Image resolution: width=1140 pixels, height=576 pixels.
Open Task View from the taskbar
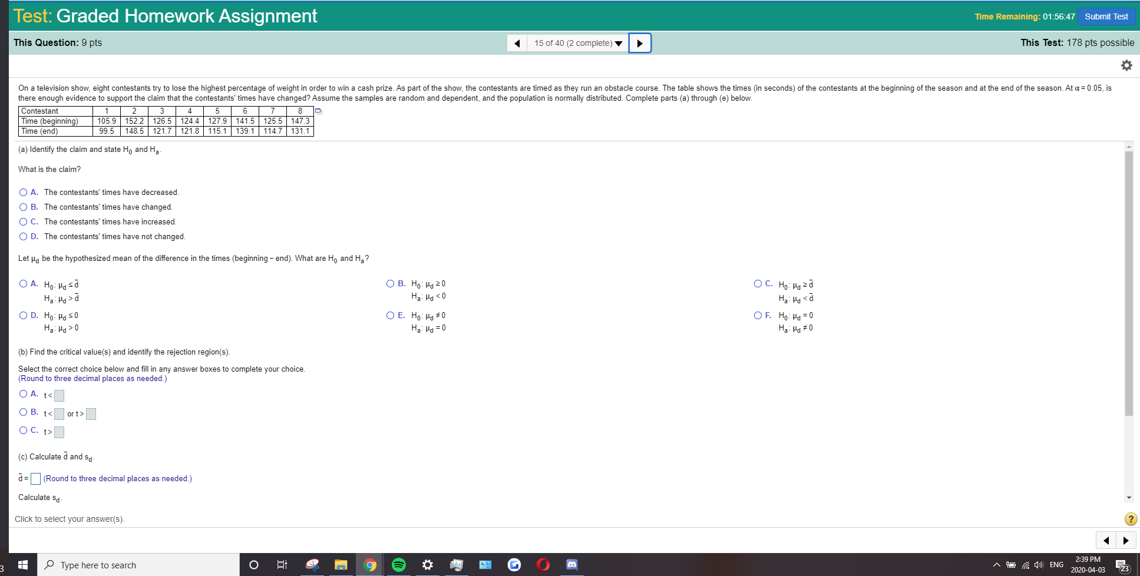(x=282, y=565)
